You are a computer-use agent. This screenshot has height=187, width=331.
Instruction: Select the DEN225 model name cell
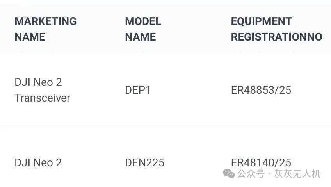point(144,162)
